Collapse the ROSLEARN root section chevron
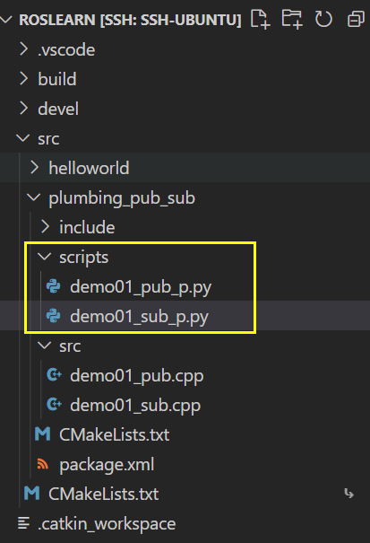 tap(6, 20)
